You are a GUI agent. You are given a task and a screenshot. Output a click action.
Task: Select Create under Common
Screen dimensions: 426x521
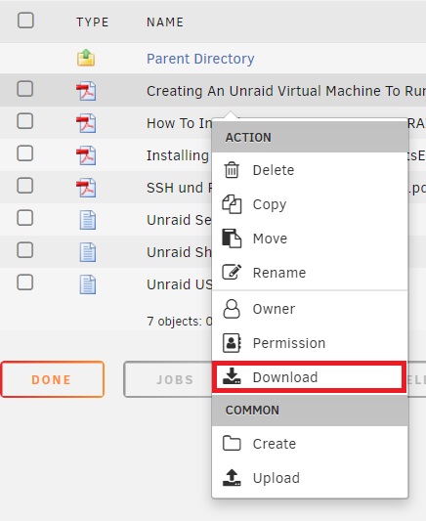[x=310, y=444]
